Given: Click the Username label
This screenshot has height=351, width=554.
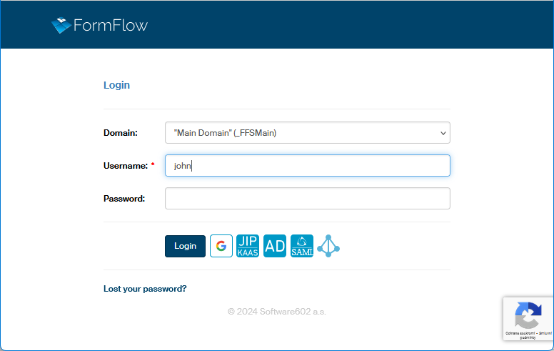Looking at the screenshot, I should click(x=125, y=166).
